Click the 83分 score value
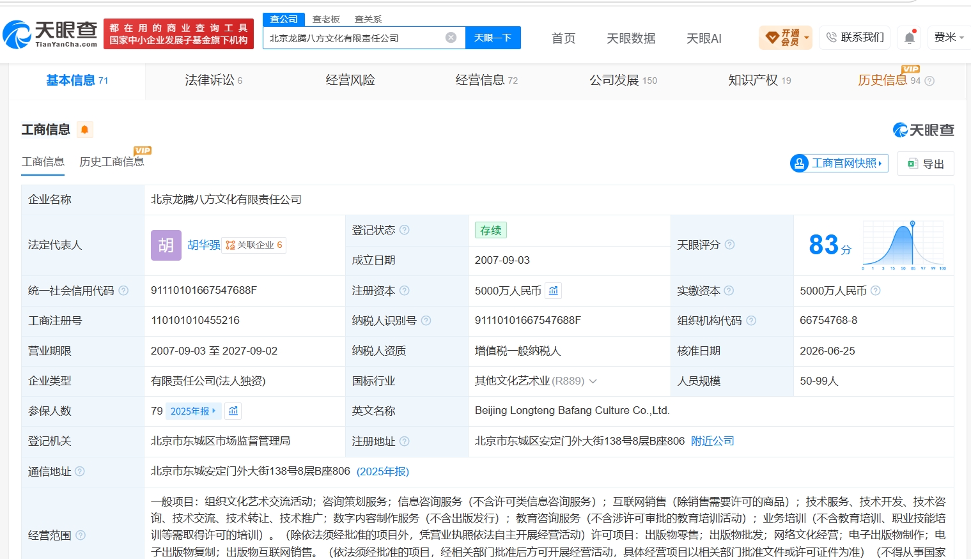971x559 pixels. pos(830,245)
